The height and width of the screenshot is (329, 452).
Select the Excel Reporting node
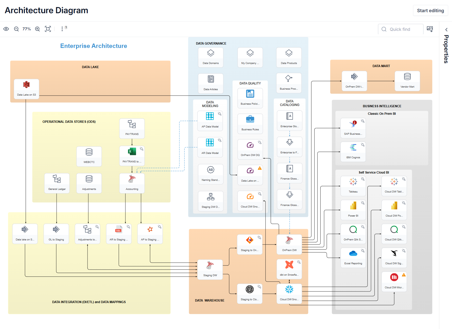click(353, 258)
